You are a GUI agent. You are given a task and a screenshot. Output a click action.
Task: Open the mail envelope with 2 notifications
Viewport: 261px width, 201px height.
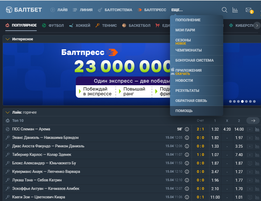[x=249, y=10]
